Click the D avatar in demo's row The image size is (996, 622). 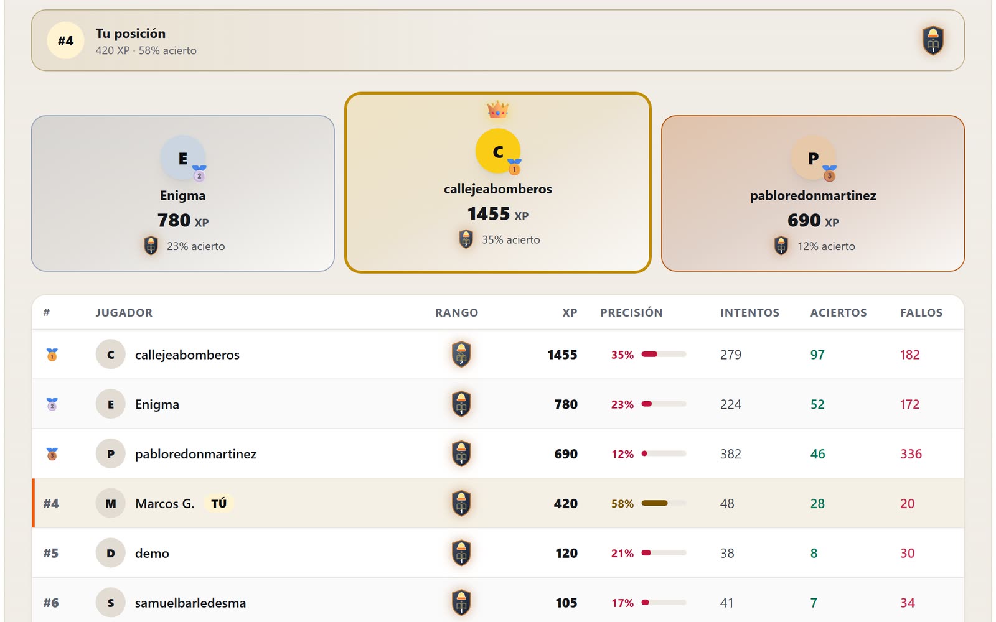(x=111, y=553)
